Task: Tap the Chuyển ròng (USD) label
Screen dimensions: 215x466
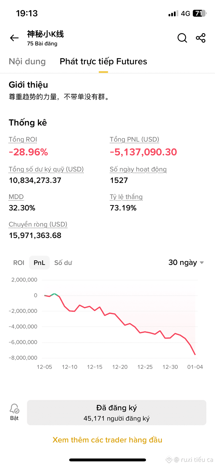Action: (x=38, y=224)
